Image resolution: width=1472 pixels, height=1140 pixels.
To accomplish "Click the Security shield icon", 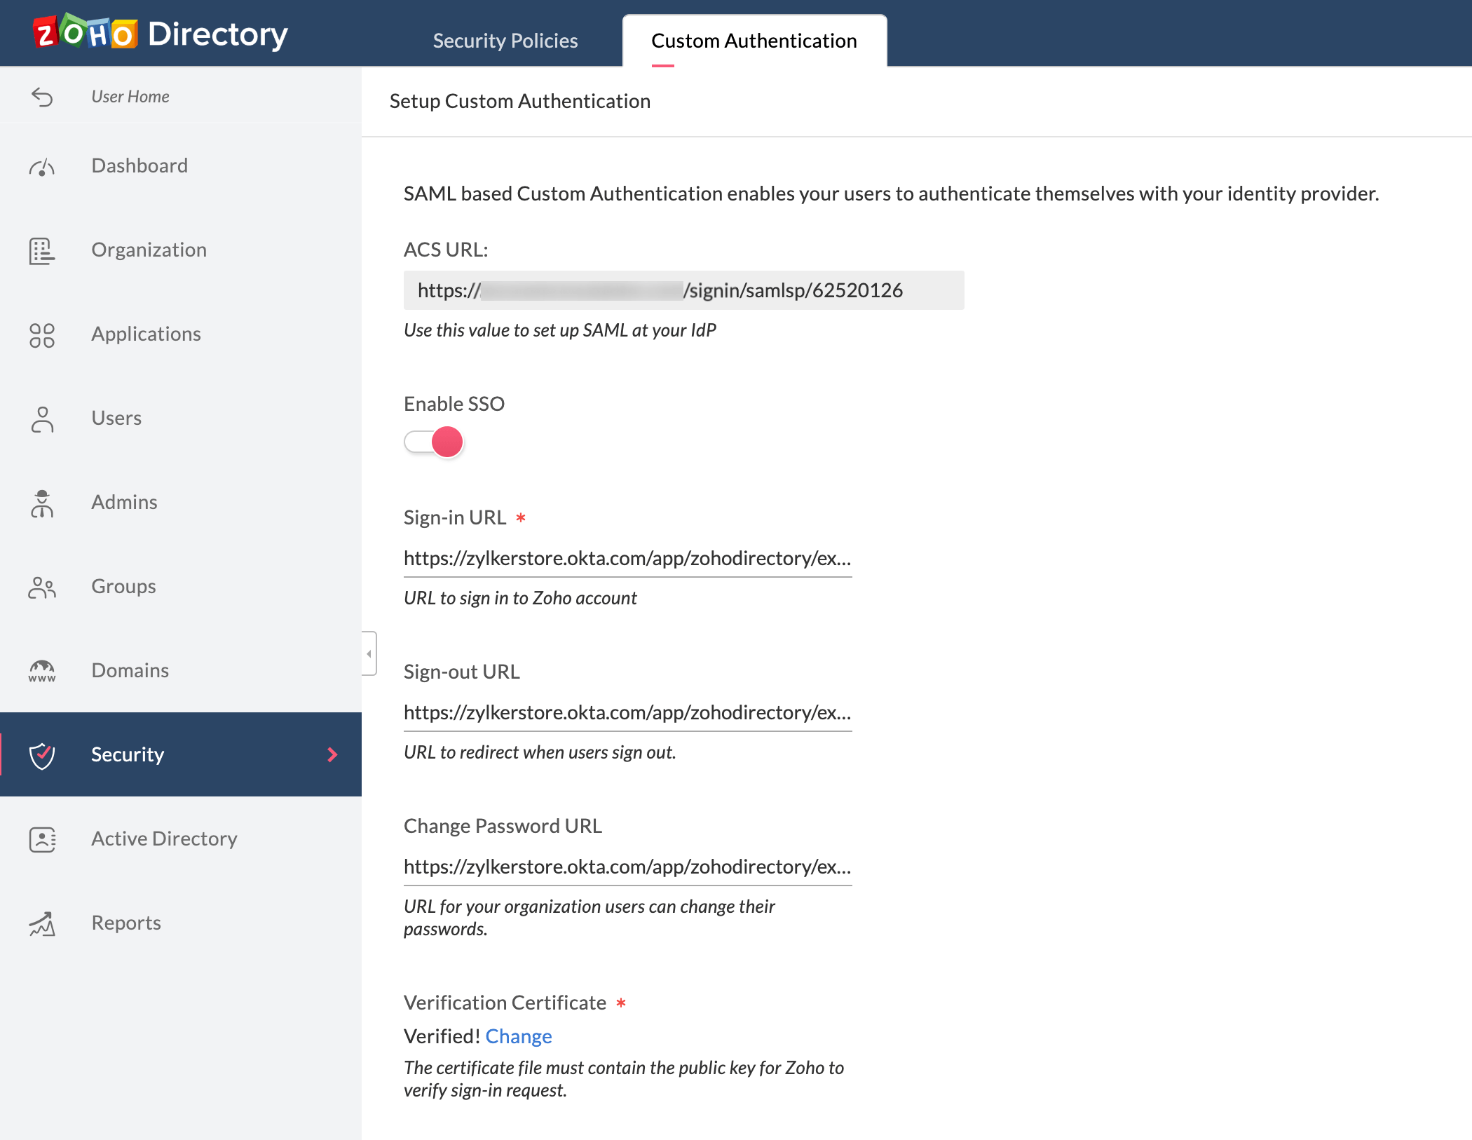I will pyautogui.click(x=41, y=756).
